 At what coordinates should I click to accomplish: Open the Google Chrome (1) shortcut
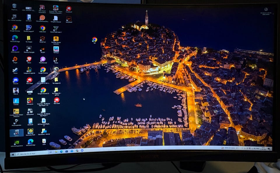pyautogui.click(x=43, y=91)
